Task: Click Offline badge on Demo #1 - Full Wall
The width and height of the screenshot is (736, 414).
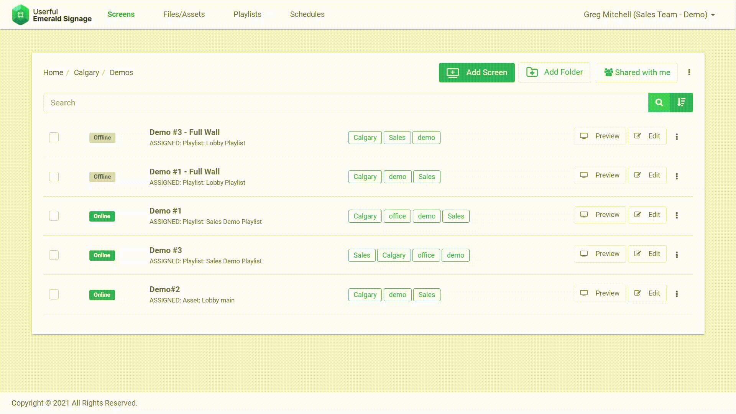Action: [102, 177]
